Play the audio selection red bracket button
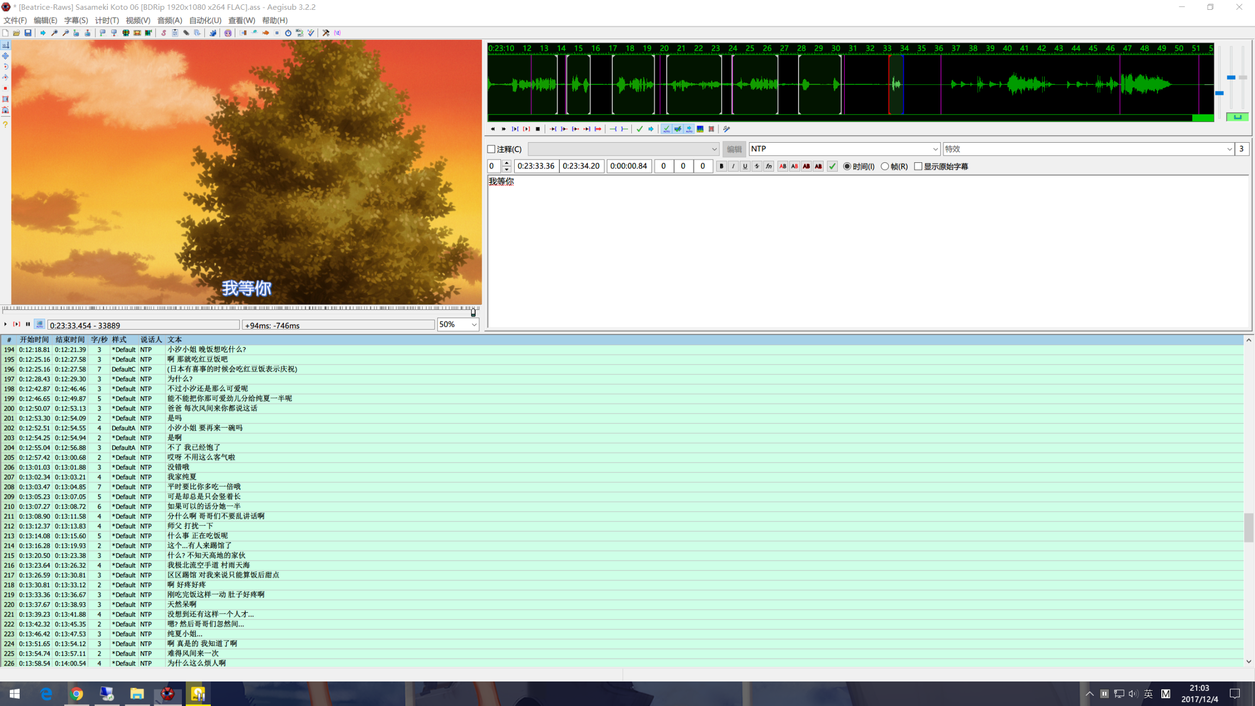Viewport: 1255px width, 706px height. pos(526,129)
